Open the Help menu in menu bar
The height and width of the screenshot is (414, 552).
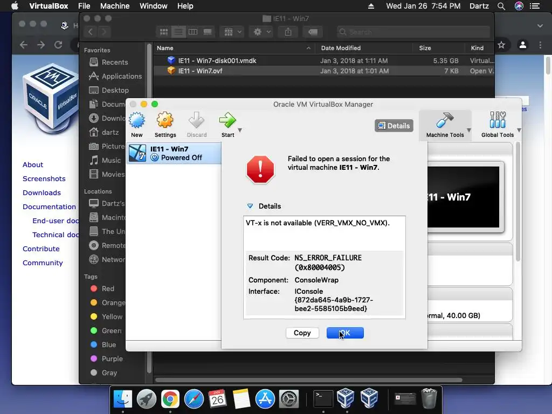pyautogui.click(x=185, y=6)
